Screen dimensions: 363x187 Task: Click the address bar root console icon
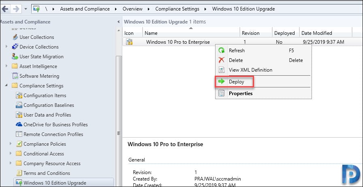tap(37, 9)
